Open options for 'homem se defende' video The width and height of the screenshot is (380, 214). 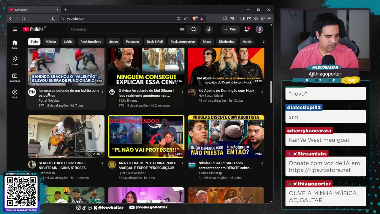[x=102, y=92]
